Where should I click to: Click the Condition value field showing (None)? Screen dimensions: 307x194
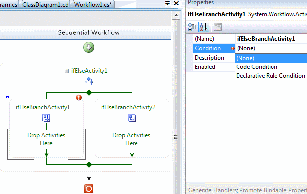[271, 48]
